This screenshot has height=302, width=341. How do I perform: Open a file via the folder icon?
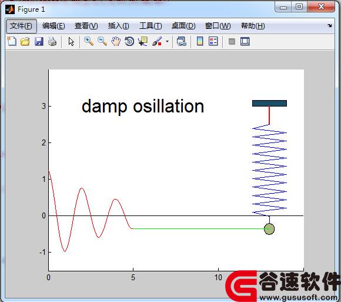(25, 41)
